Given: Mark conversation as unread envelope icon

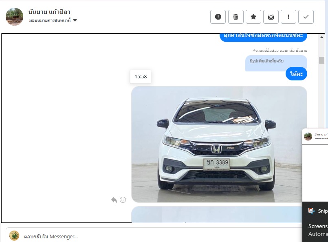Looking at the screenshot, I should pyautogui.click(x=271, y=17).
